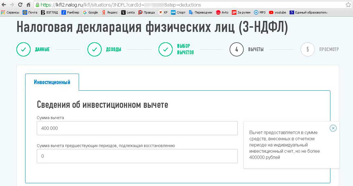Screen dimensions: 353x186
Task: Go to step 2 Доходы checkmark
Action: [x=95, y=49]
